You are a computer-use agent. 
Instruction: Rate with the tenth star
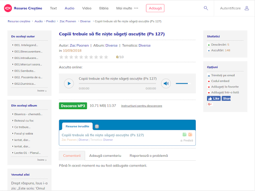(x=106, y=57)
